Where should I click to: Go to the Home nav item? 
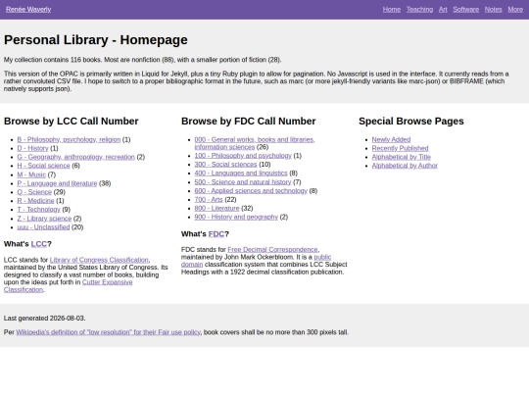(392, 10)
